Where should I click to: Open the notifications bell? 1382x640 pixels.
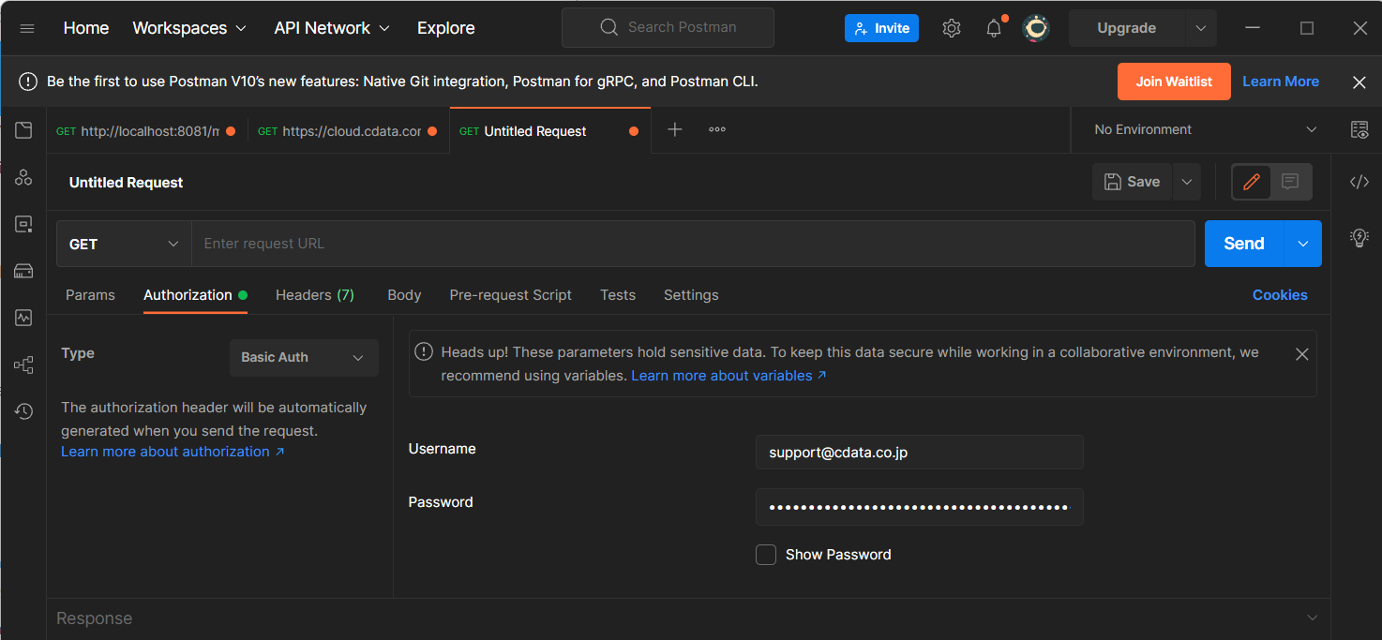(994, 28)
